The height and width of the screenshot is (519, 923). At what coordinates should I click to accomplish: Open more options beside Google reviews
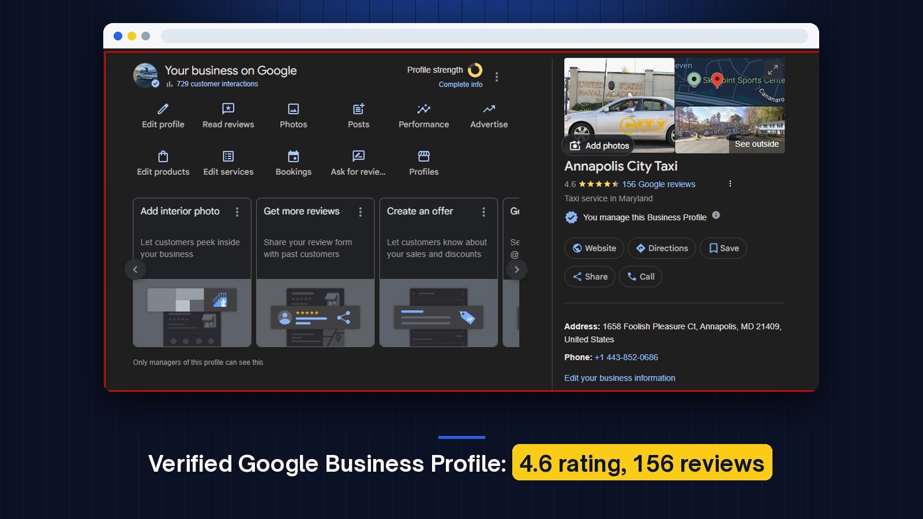click(x=730, y=184)
